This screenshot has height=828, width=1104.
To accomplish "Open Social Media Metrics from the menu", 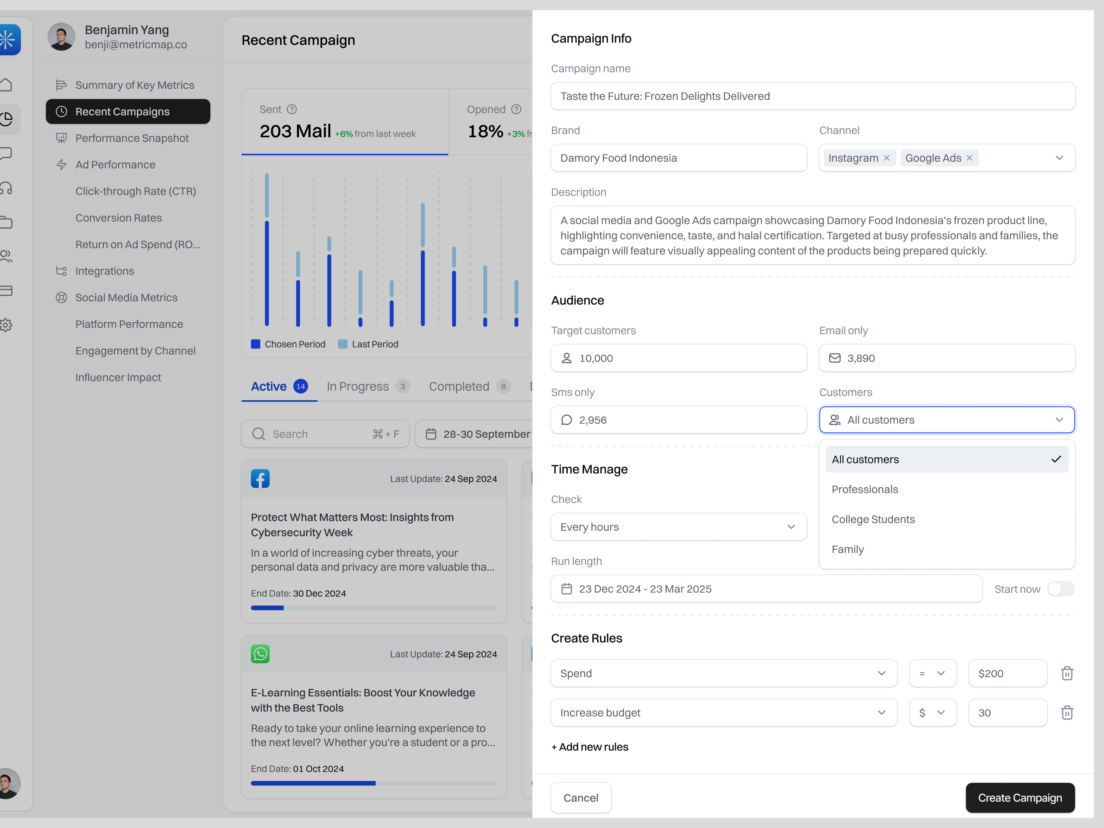I will [127, 297].
